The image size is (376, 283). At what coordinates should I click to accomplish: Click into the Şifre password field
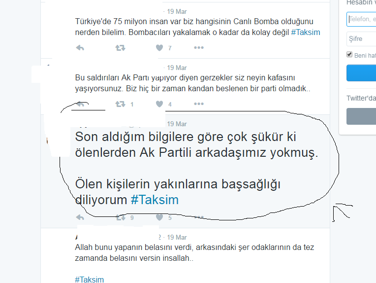coord(361,38)
